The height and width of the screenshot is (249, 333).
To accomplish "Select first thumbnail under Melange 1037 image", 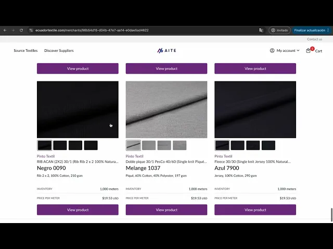I will [133, 145].
